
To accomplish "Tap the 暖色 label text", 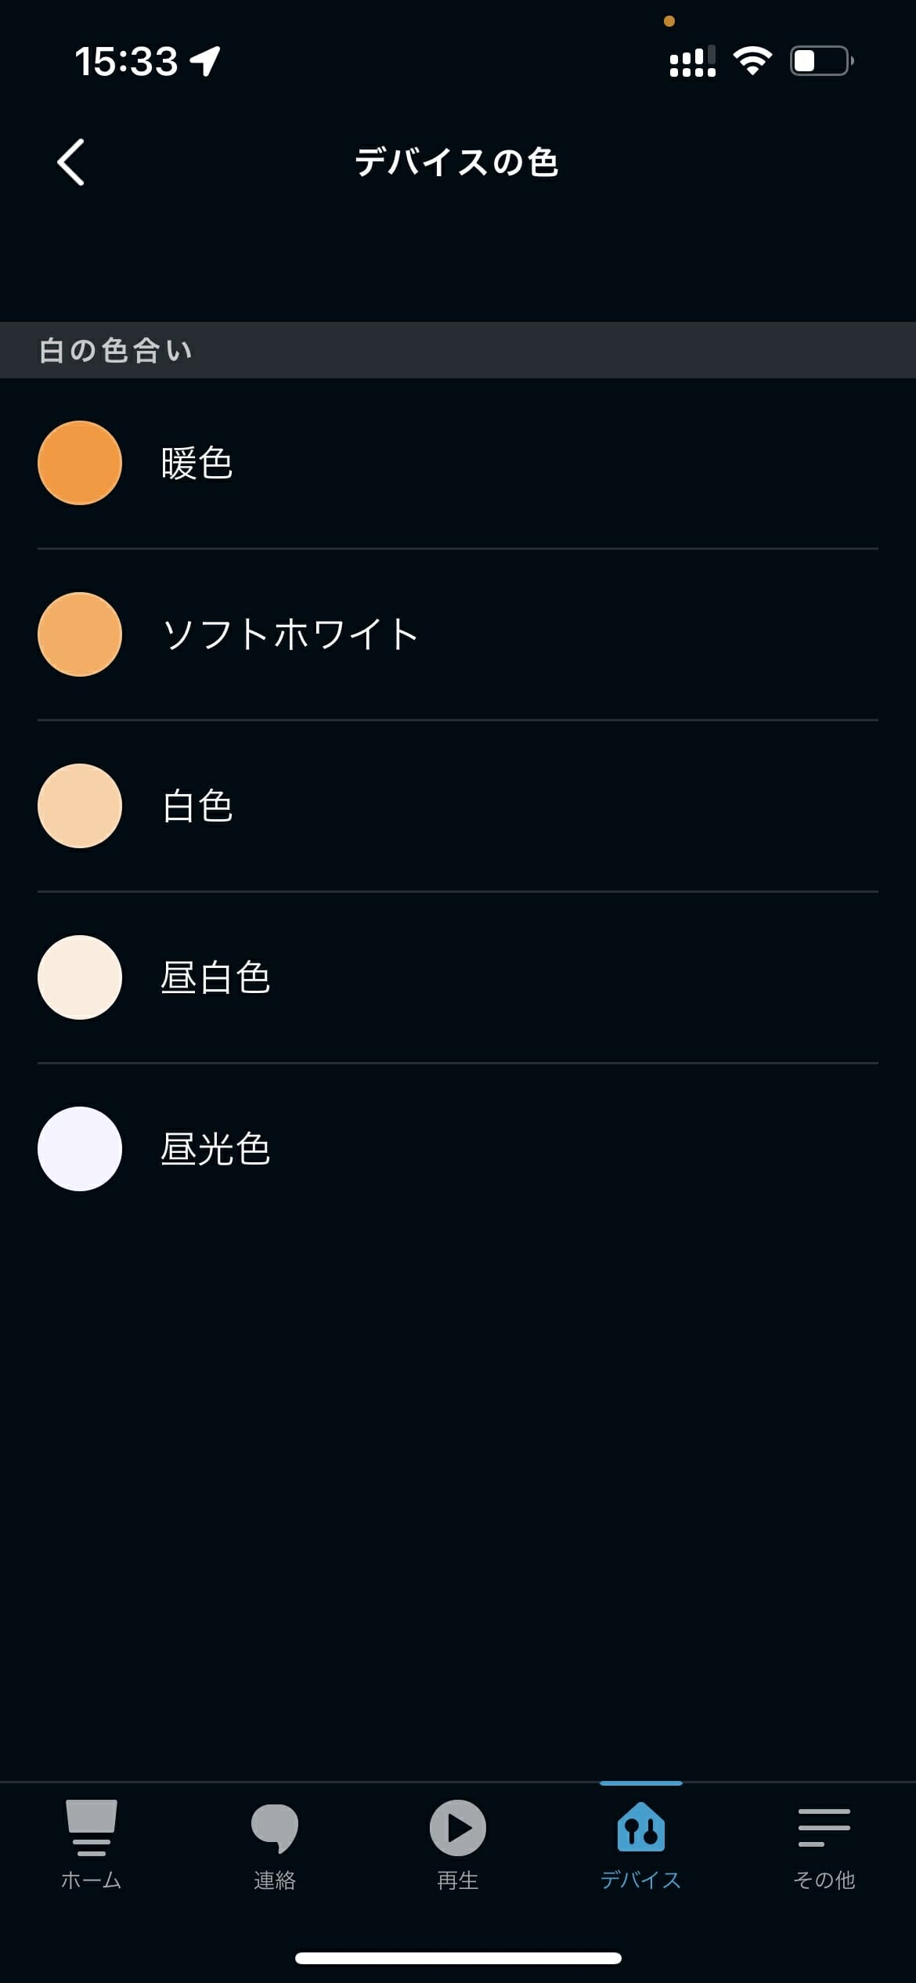I will coord(197,463).
